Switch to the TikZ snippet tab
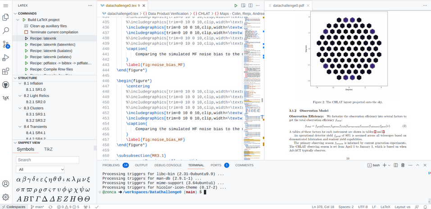The height and width of the screenshot is (209, 431). pos(48,149)
